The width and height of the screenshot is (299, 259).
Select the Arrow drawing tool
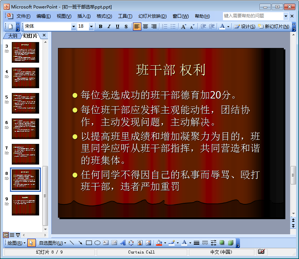pos(80,243)
